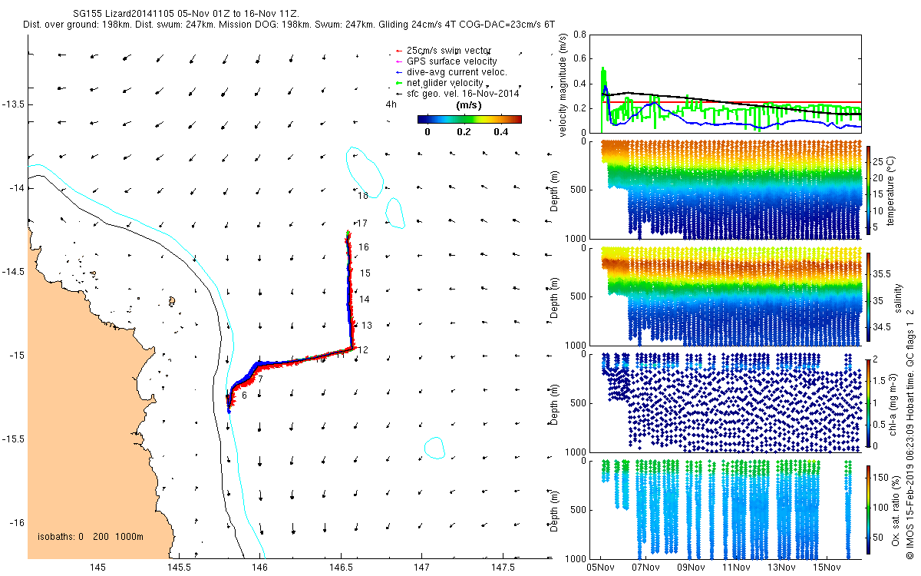
Task: Click the '4h' label beside the legend
Action: pos(391,104)
